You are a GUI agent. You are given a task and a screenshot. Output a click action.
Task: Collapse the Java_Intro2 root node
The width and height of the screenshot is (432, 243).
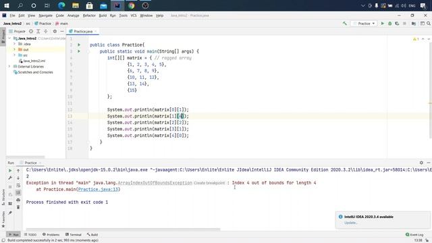(9, 38)
